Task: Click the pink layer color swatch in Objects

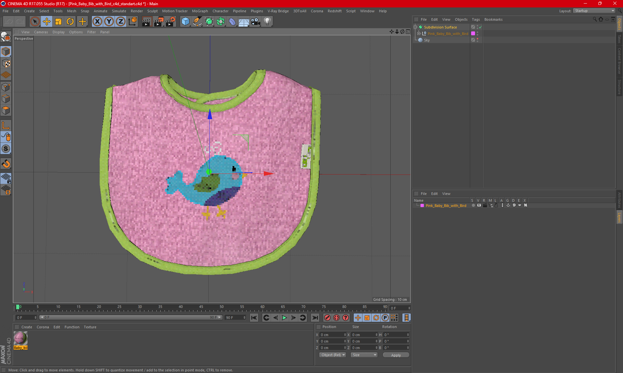Action: [x=473, y=34]
